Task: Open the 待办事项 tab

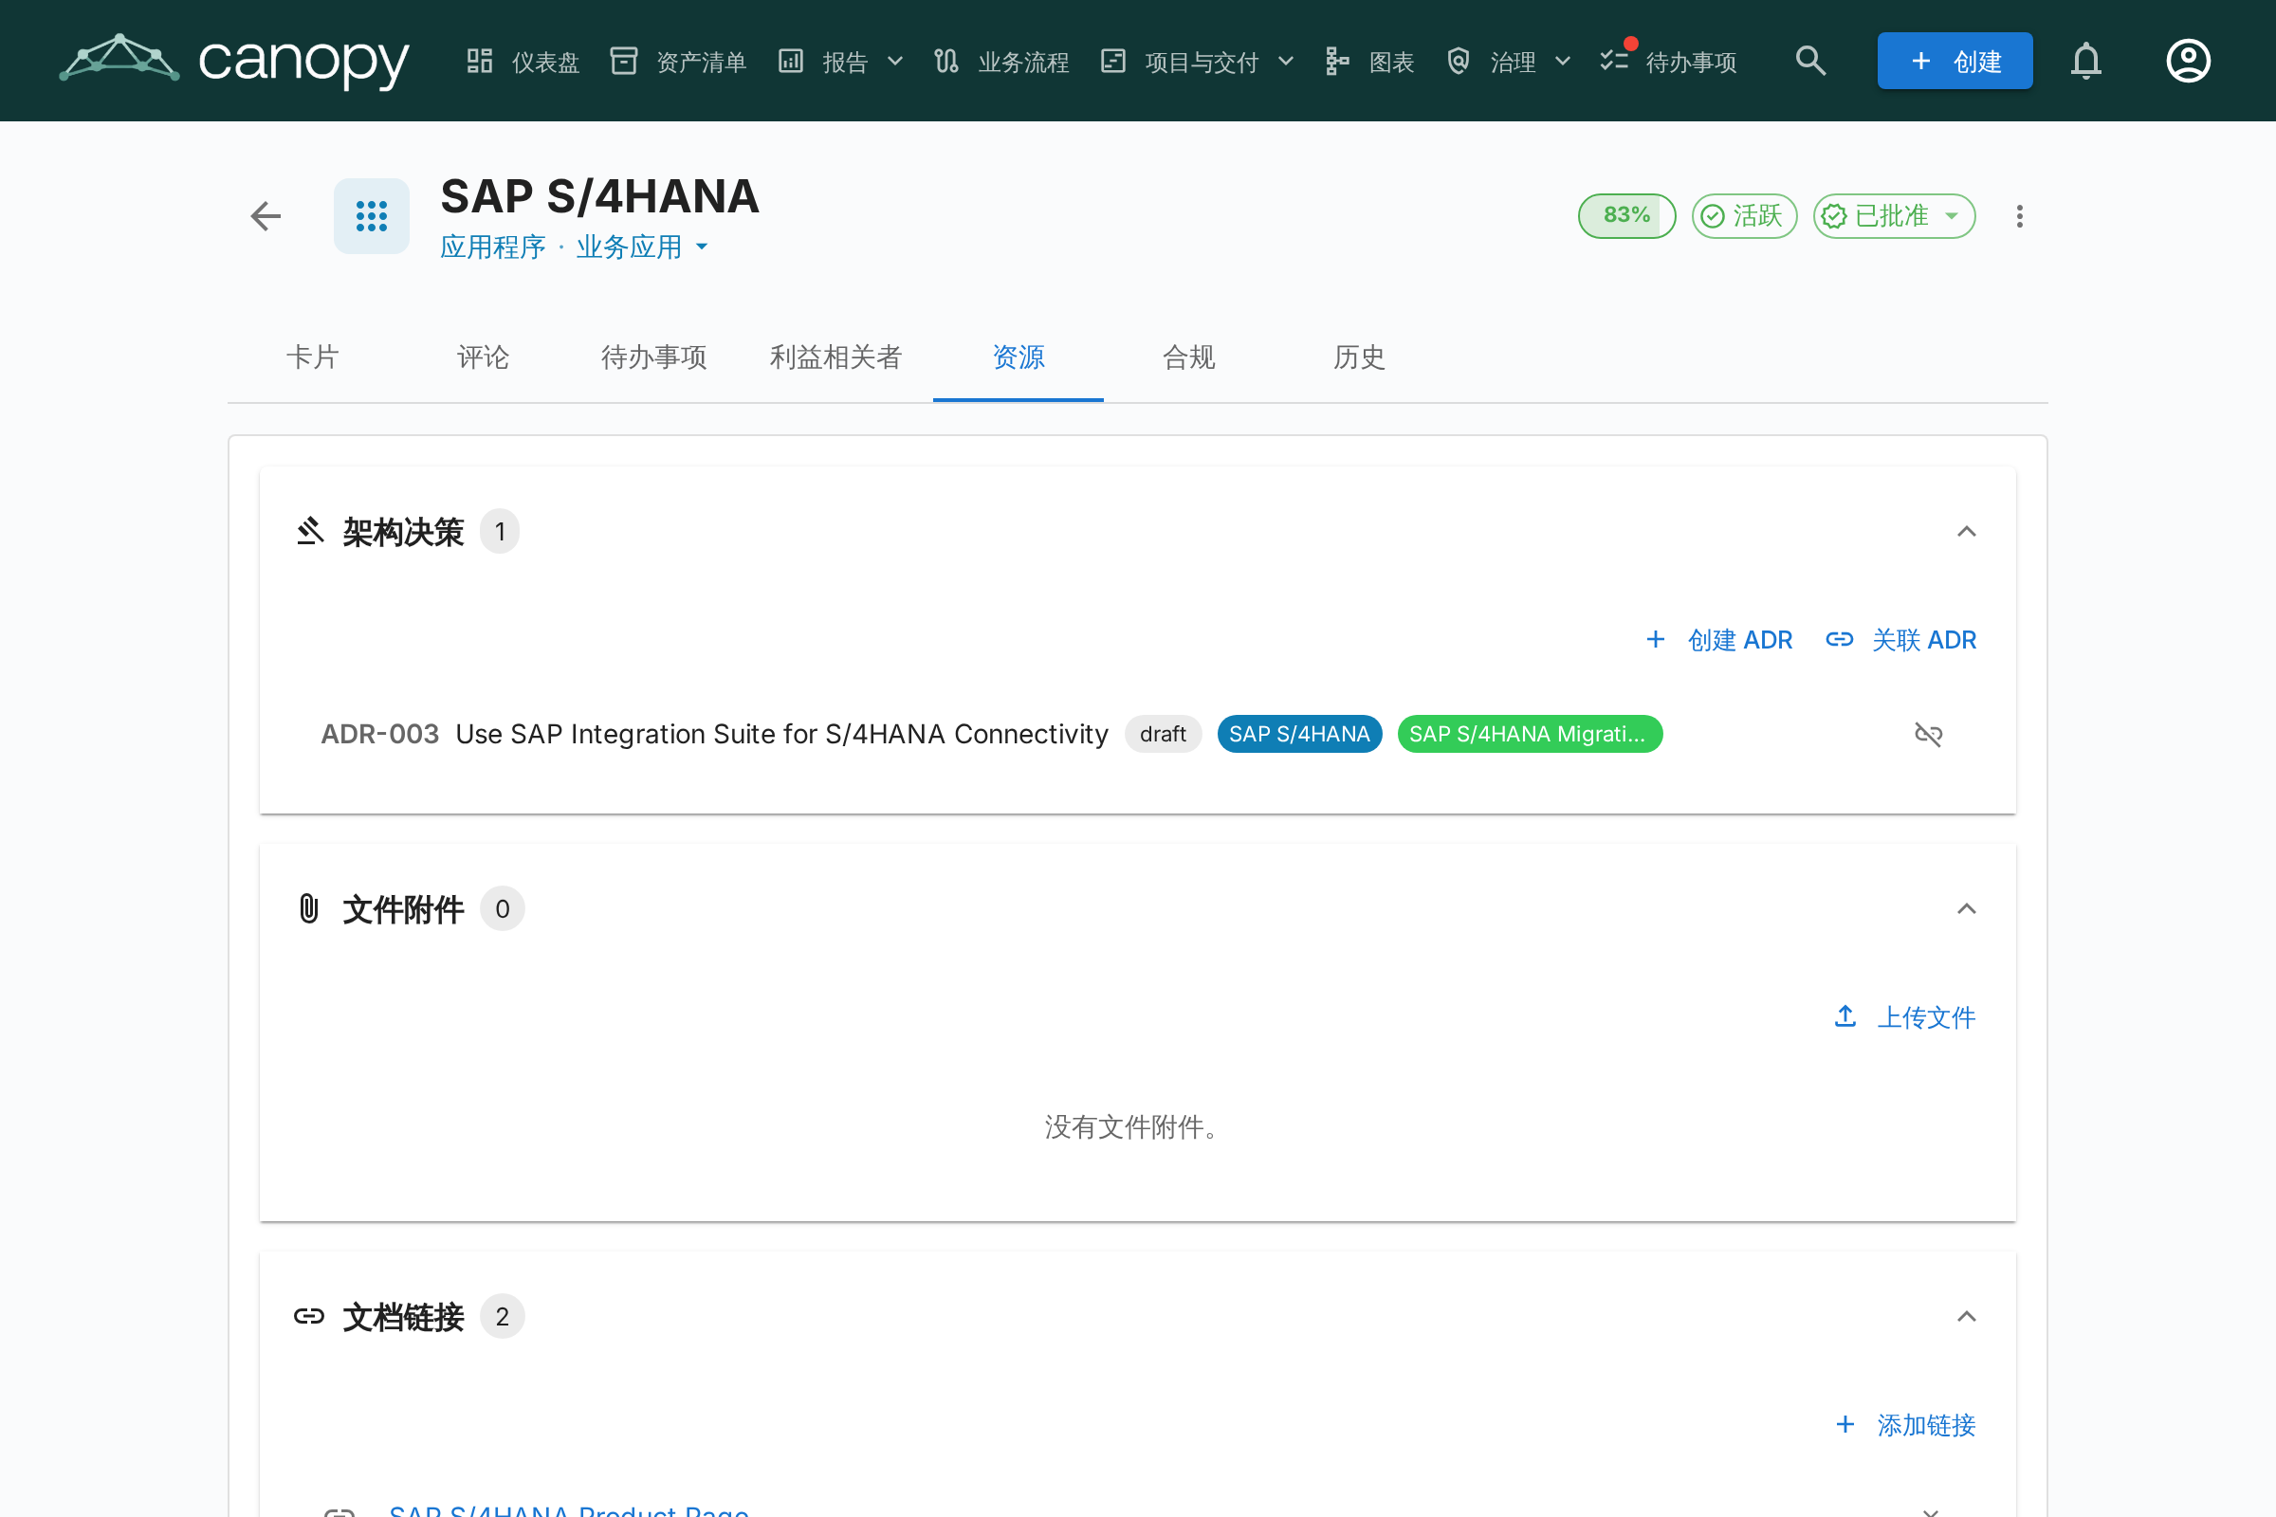Action: (x=653, y=357)
